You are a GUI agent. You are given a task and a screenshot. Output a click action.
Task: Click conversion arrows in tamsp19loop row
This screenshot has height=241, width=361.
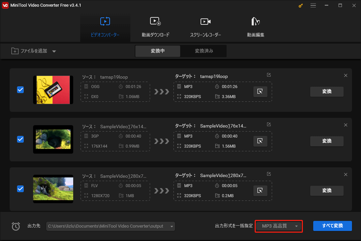click(162, 92)
